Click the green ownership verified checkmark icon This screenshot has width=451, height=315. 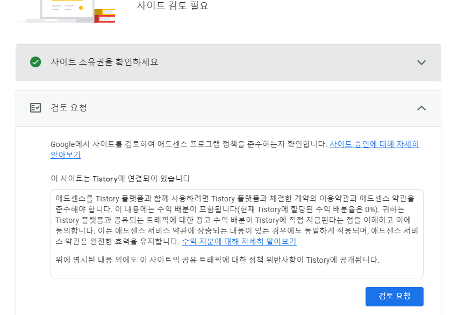click(35, 62)
